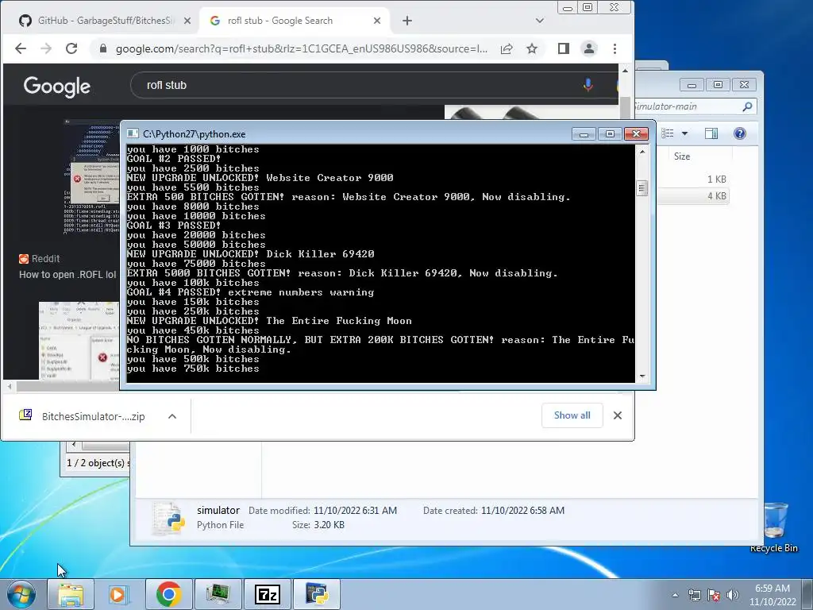The width and height of the screenshot is (813, 610).
Task: Bookmark this page with the star
Action: point(532,48)
